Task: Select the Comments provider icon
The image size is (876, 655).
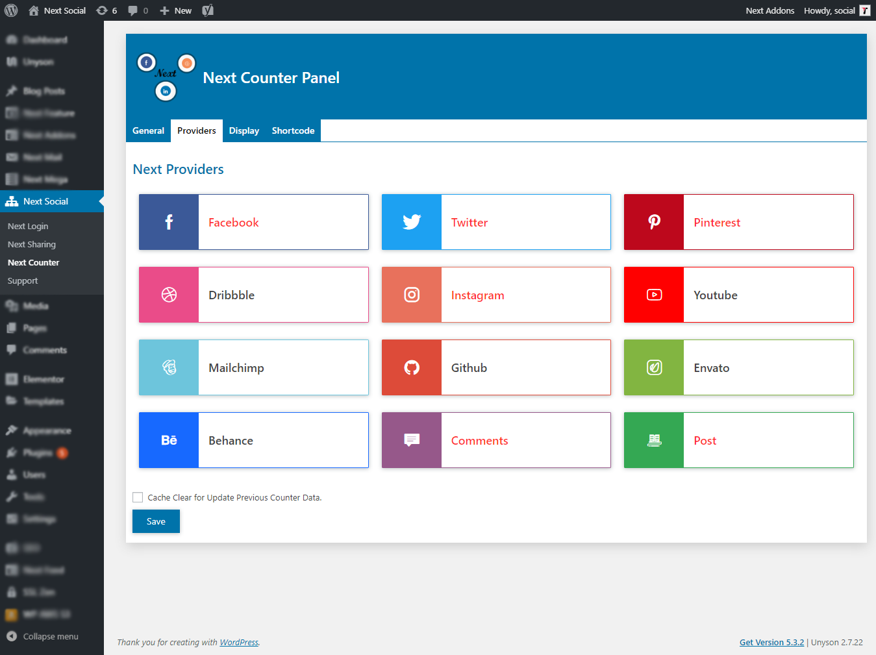Action: coord(412,440)
